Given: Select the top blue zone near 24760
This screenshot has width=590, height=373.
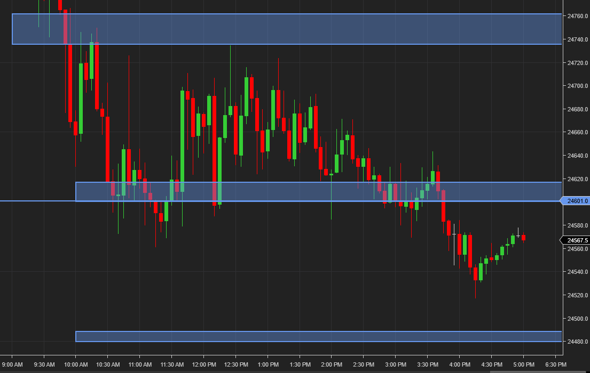Looking at the screenshot, I should (287, 29).
